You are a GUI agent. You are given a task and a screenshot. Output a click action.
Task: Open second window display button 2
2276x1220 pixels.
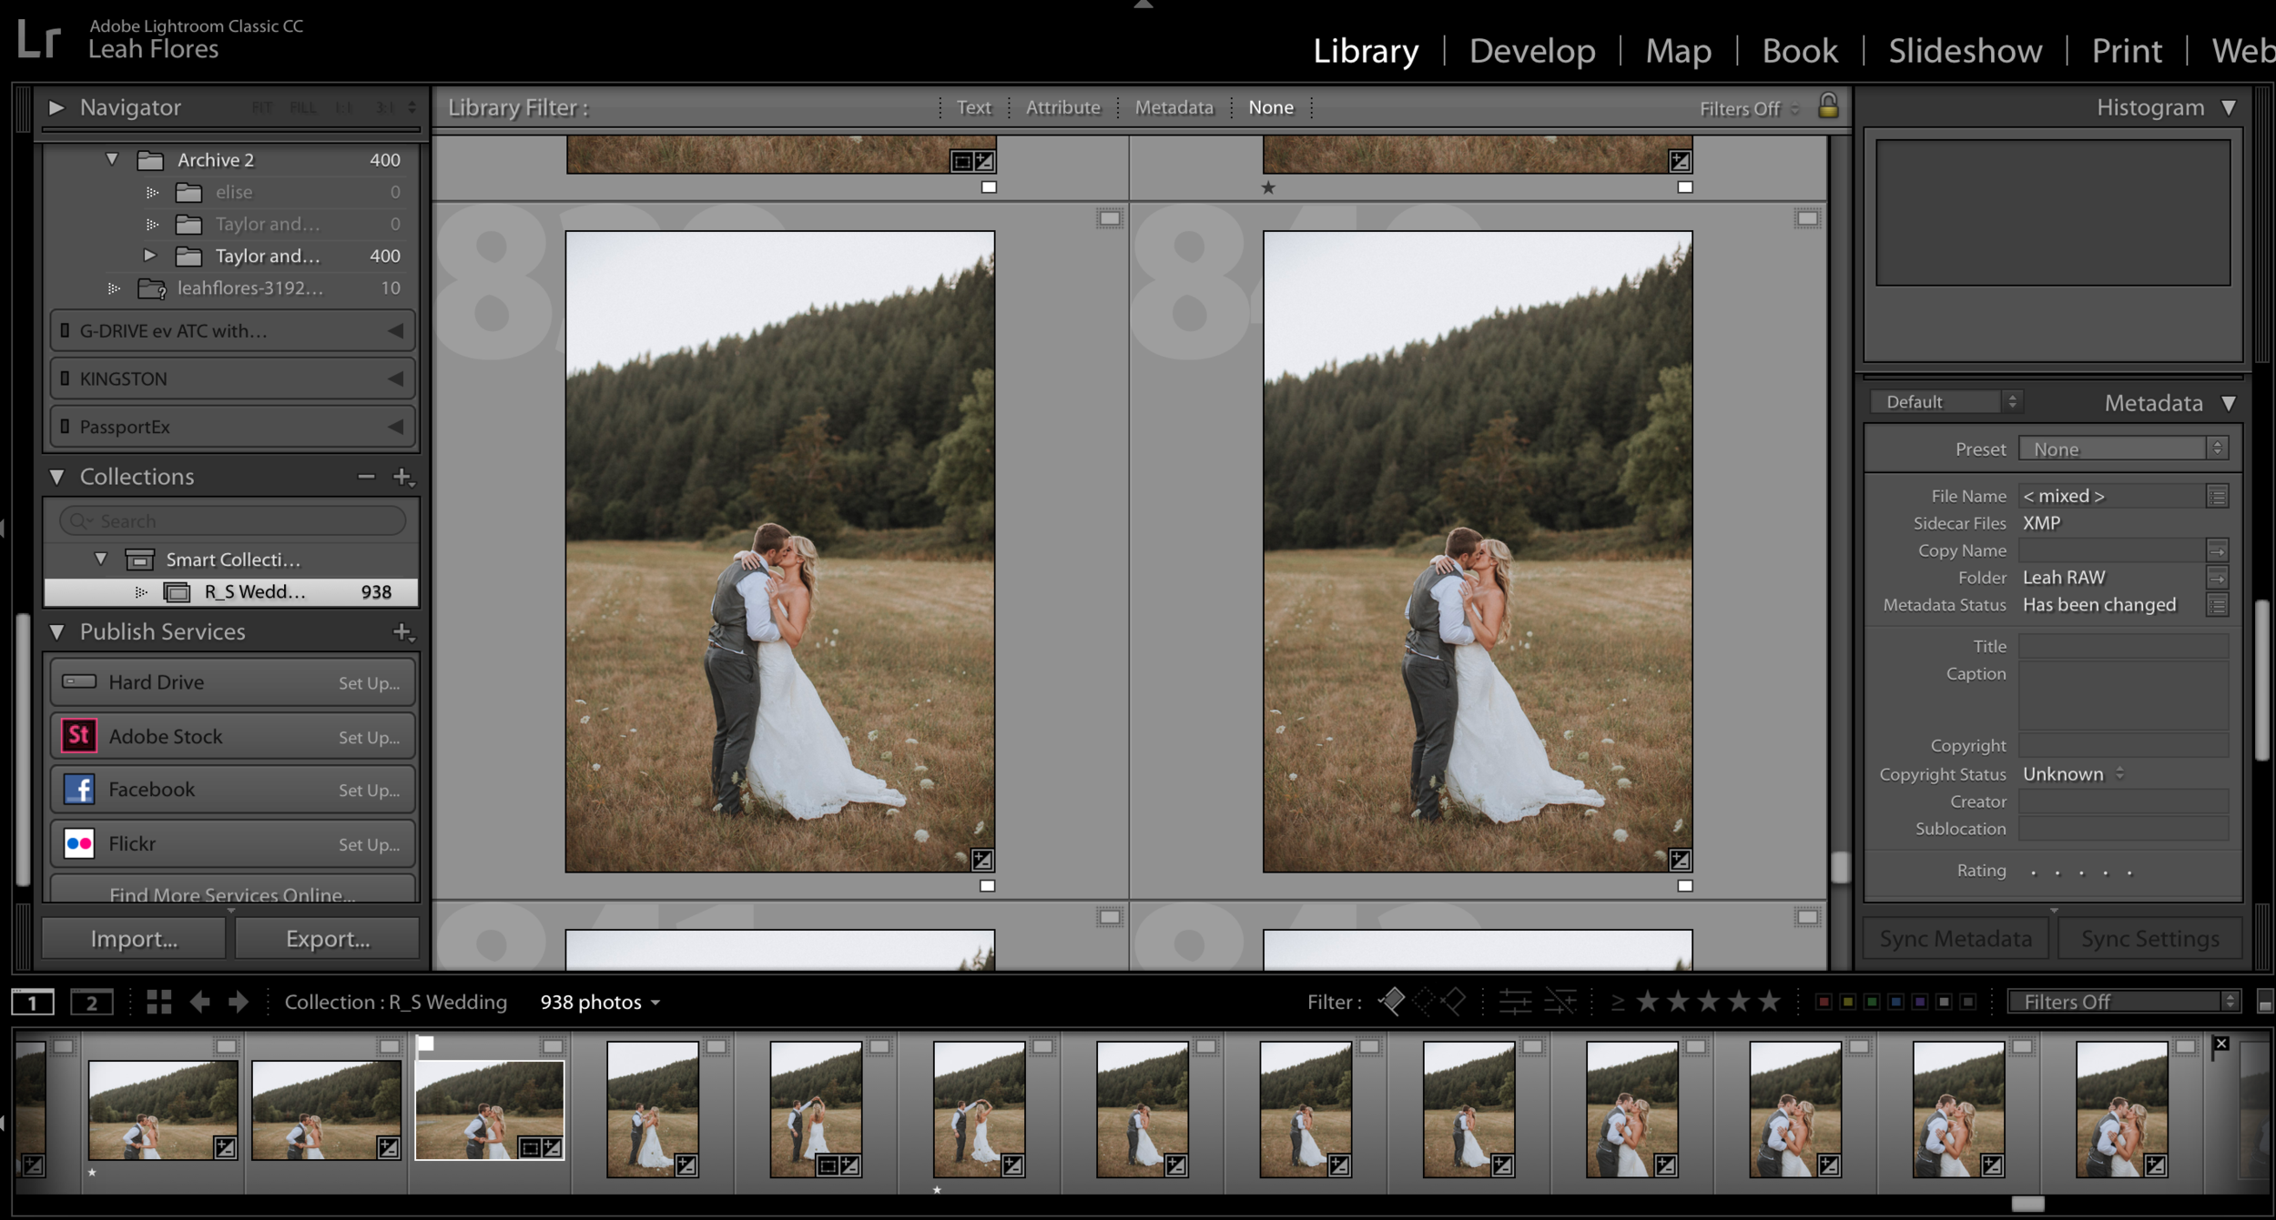tap(92, 1002)
